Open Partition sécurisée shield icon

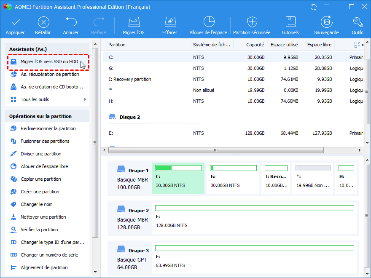(252, 22)
